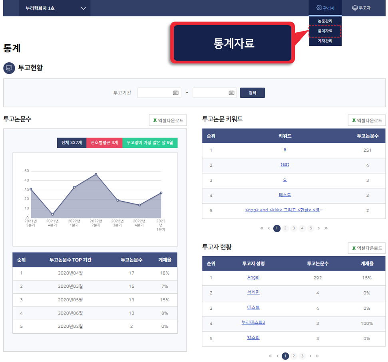Download 투고논문수 data as Excel
Image resolution: width=388 pixels, height=362 pixels.
pos(167,120)
